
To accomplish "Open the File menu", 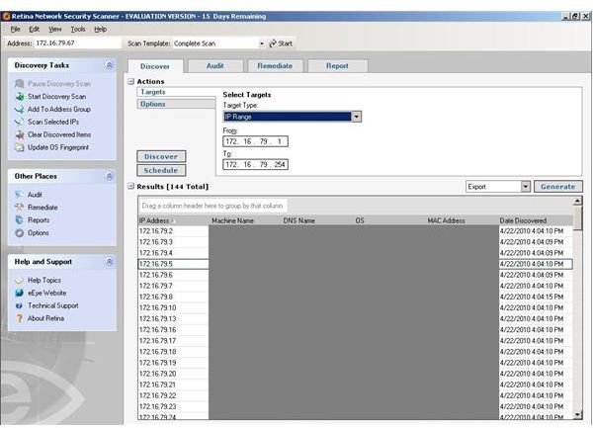I will pos(16,29).
